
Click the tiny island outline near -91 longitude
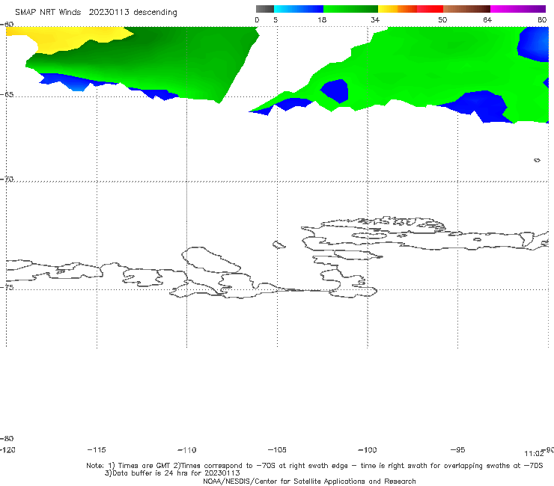point(537,160)
